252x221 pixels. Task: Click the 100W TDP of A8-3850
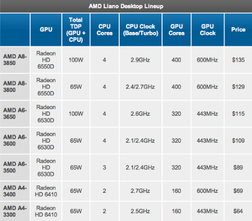(x=76, y=60)
